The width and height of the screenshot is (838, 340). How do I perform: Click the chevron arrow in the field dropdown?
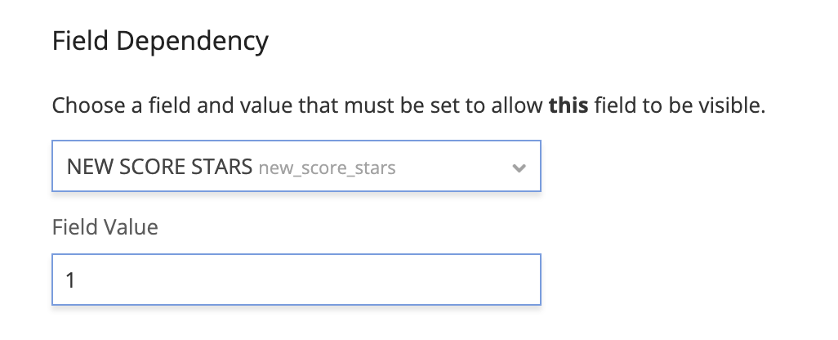point(518,168)
